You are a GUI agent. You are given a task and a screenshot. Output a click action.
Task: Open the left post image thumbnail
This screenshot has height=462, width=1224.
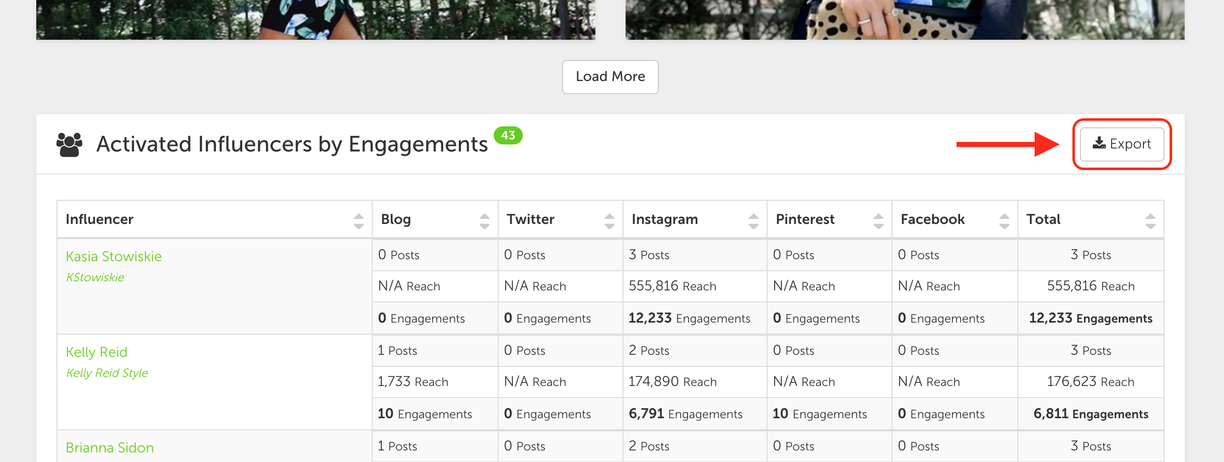point(316,20)
